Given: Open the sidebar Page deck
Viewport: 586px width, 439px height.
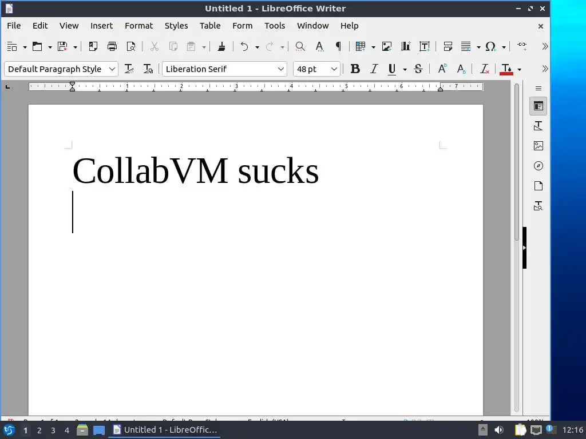Looking at the screenshot, I should [538, 186].
